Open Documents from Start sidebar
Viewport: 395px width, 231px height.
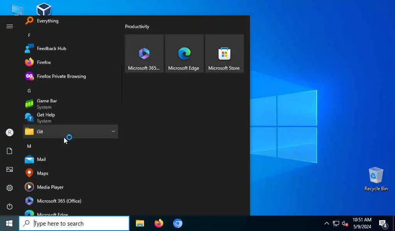[x=10, y=151]
